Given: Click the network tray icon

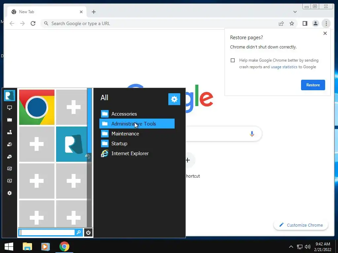Looking at the screenshot, I should (300, 247).
